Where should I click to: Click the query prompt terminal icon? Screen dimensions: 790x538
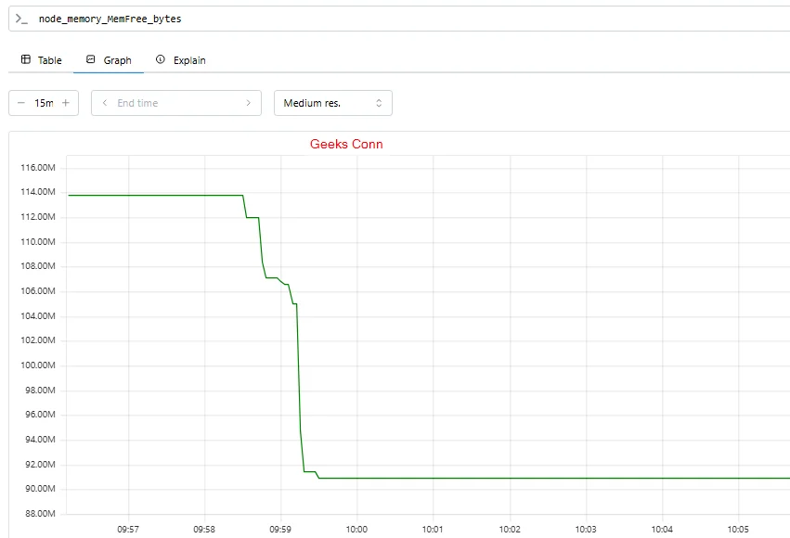[x=21, y=19]
